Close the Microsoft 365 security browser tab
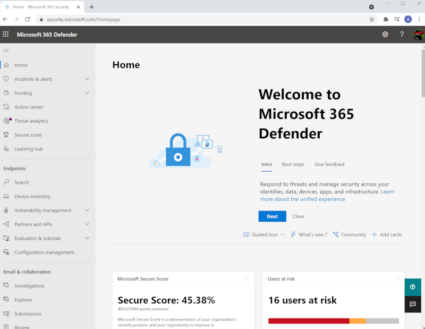The height and width of the screenshot is (329, 425). (x=78, y=7)
